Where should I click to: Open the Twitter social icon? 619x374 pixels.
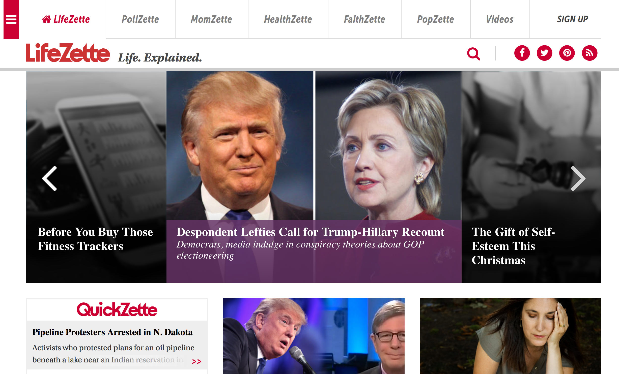[x=544, y=53]
